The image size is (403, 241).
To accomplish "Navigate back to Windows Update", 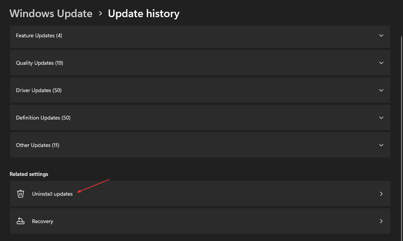I will pos(51,14).
